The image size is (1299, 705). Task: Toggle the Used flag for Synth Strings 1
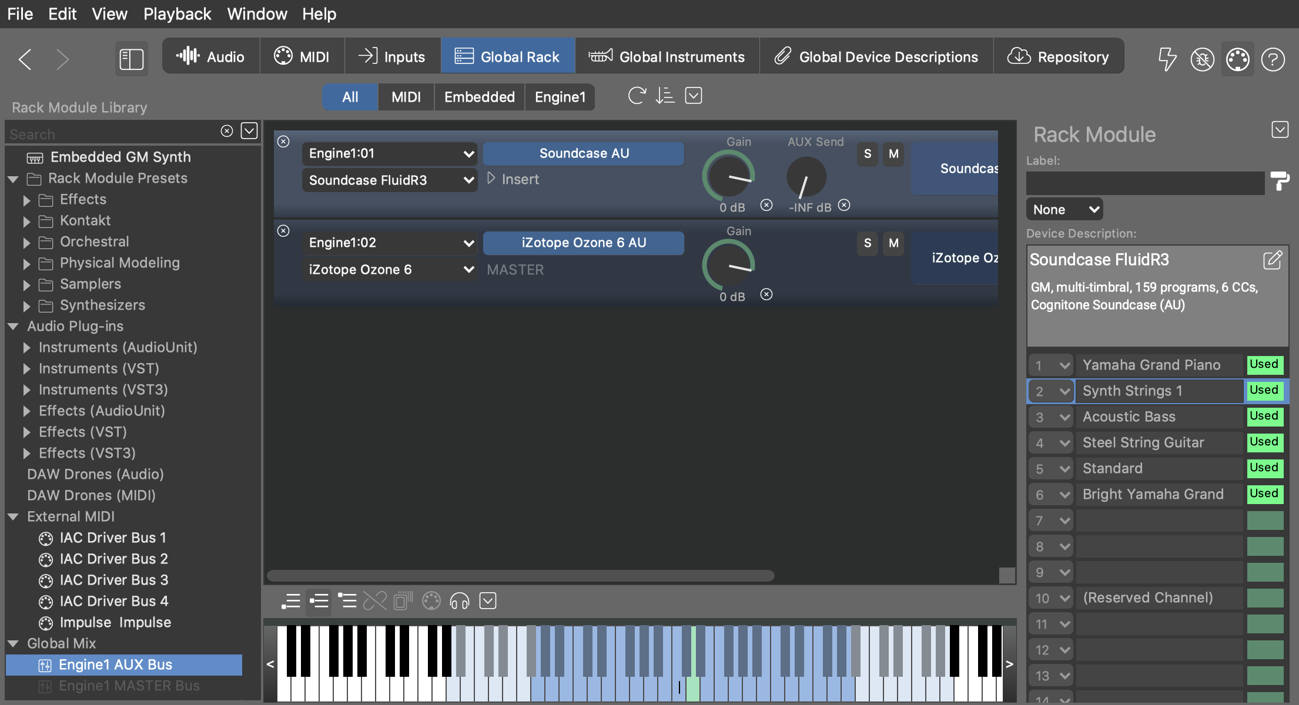1264,391
